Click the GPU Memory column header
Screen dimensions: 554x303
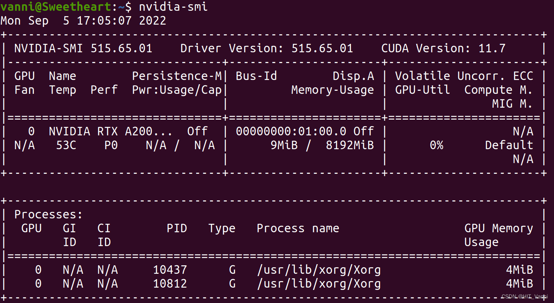point(499,228)
